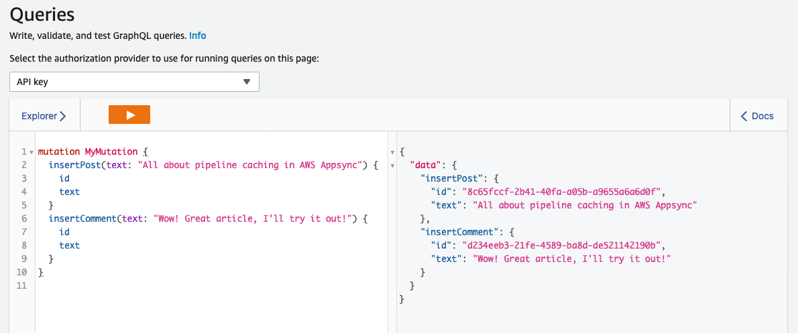
Task: Collapse the "data" object fold arrow
Action: tap(392, 165)
